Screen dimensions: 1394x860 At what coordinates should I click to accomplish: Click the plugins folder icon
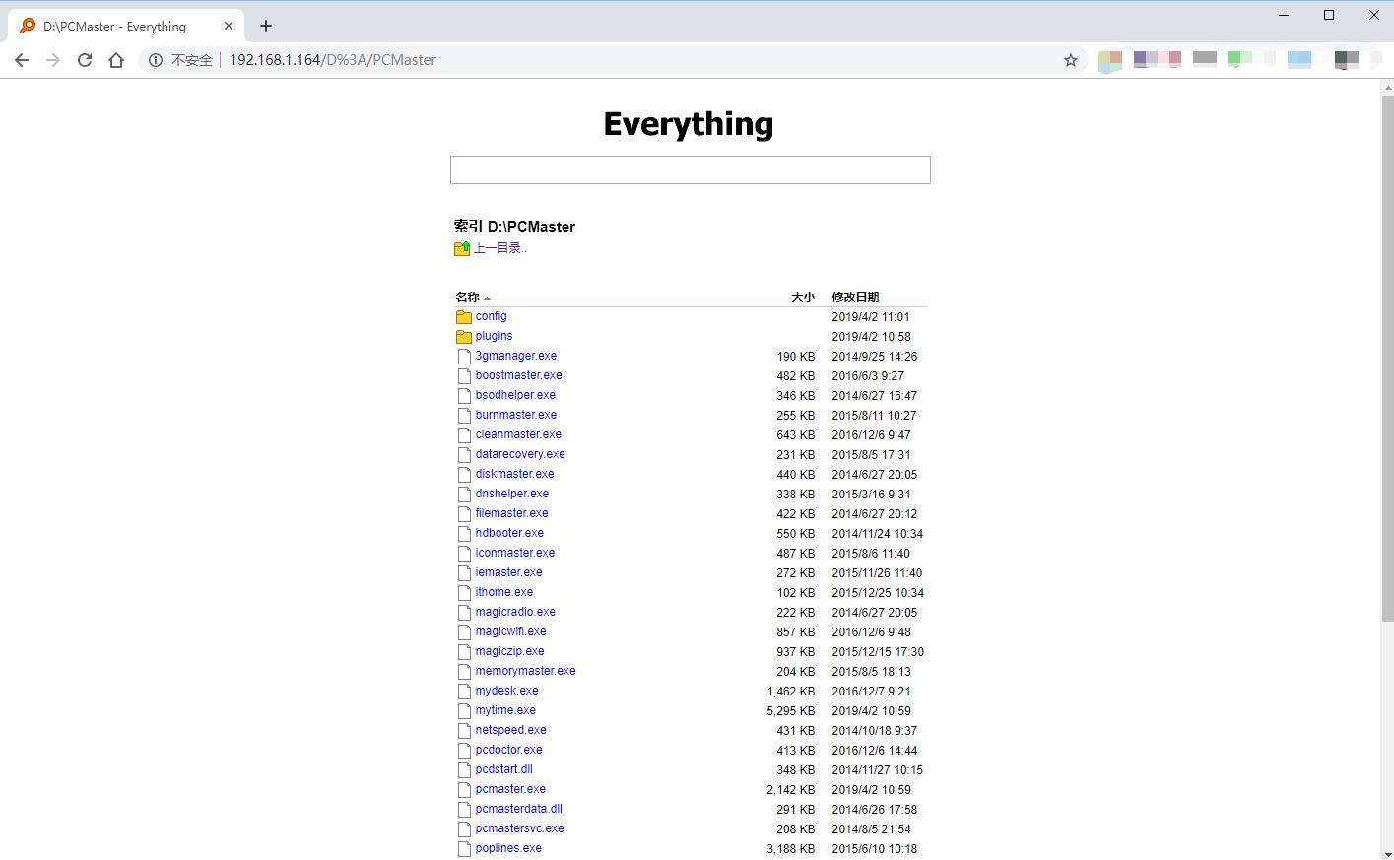coord(464,336)
